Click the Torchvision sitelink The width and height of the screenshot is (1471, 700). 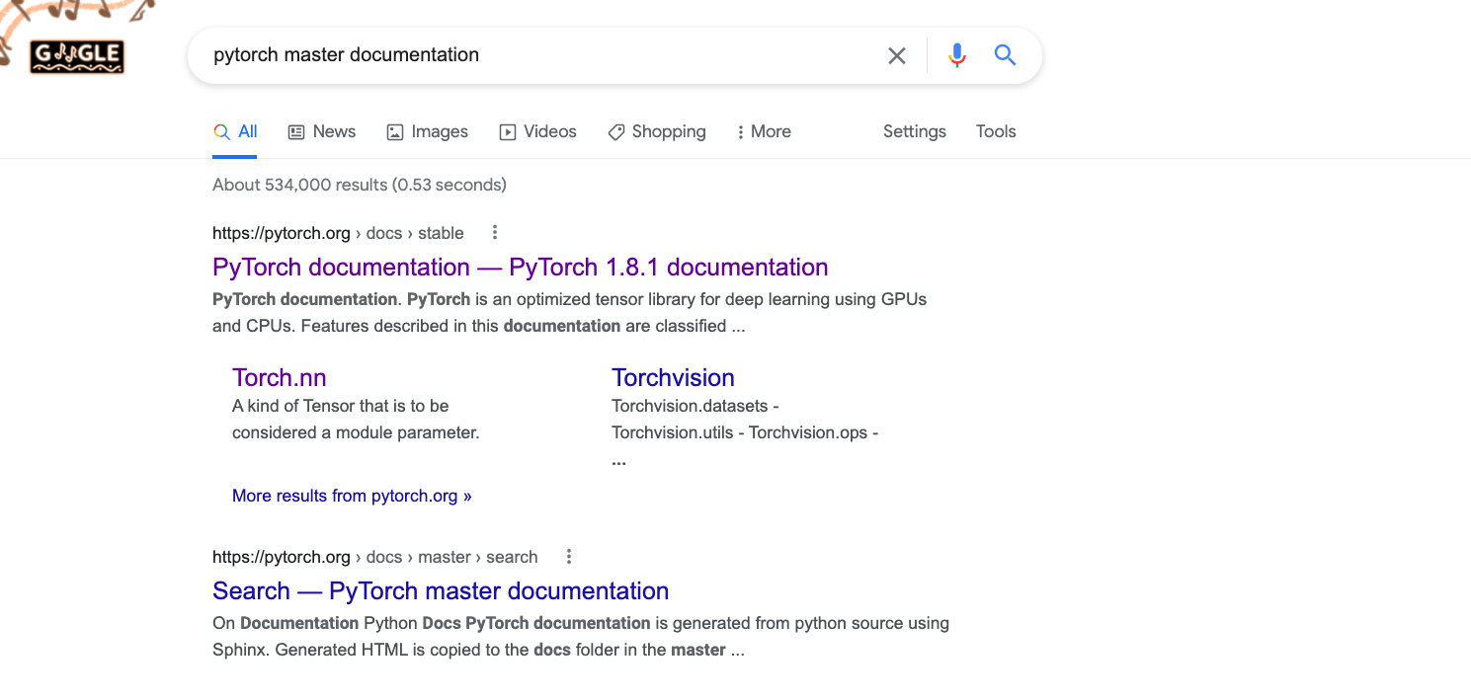point(673,377)
